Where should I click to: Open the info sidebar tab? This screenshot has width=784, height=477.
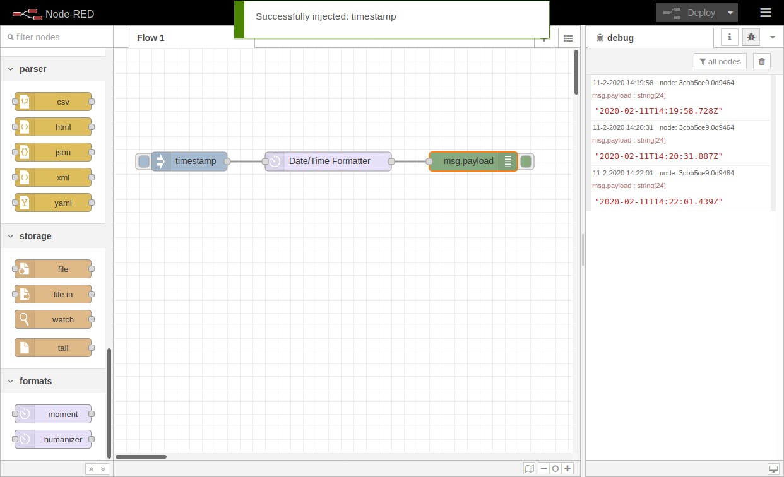coord(730,37)
